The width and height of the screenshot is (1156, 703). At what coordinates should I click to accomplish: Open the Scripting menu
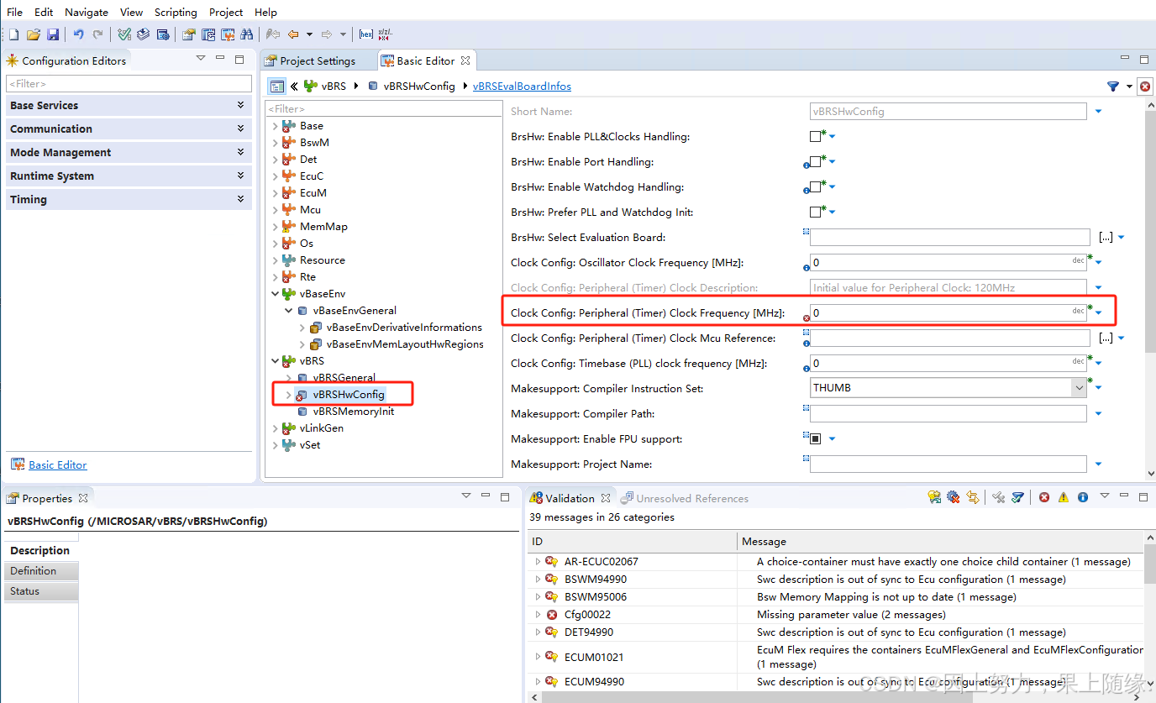pyautogui.click(x=176, y=12)
